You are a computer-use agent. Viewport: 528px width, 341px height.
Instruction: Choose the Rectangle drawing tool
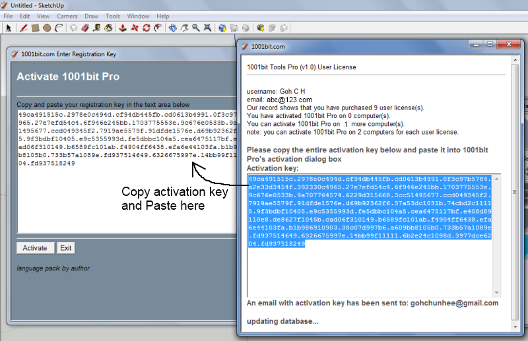[36, 28]
